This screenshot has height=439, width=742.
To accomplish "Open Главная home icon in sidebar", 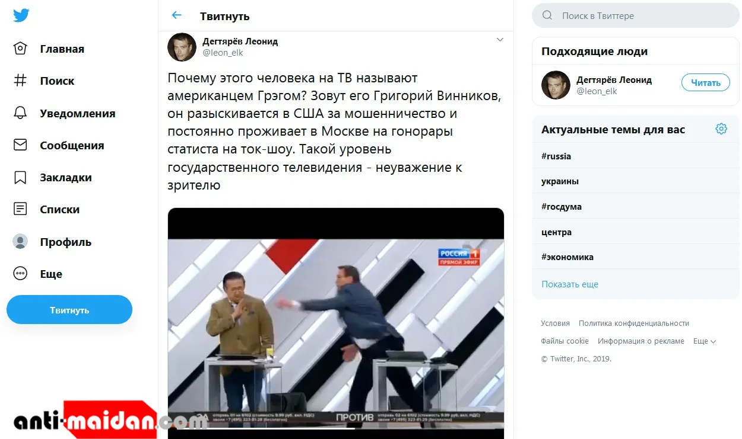I will click(20, 49).
